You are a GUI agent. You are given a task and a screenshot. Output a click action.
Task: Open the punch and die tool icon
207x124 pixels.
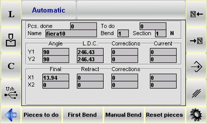[x=11, y=41]
